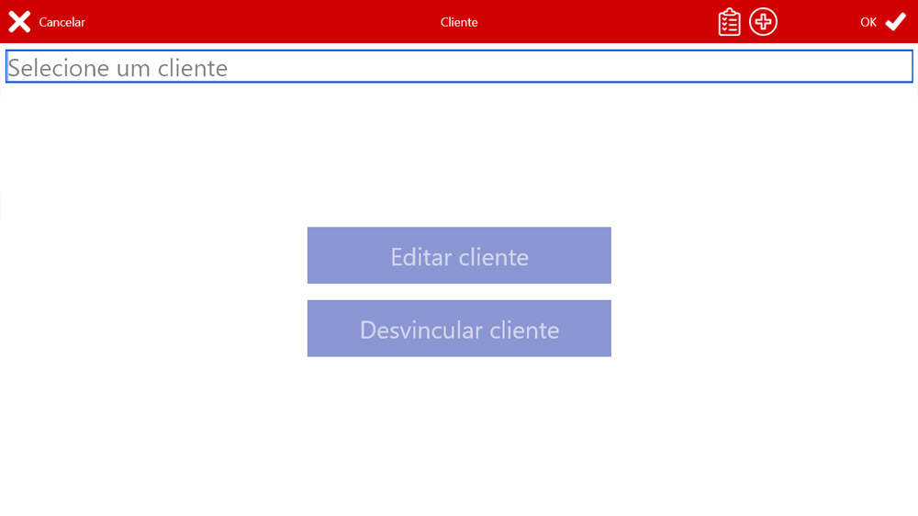918x516 pixels.
Task: View the client list via clipboard icon
Action: [x=729, y=22]
